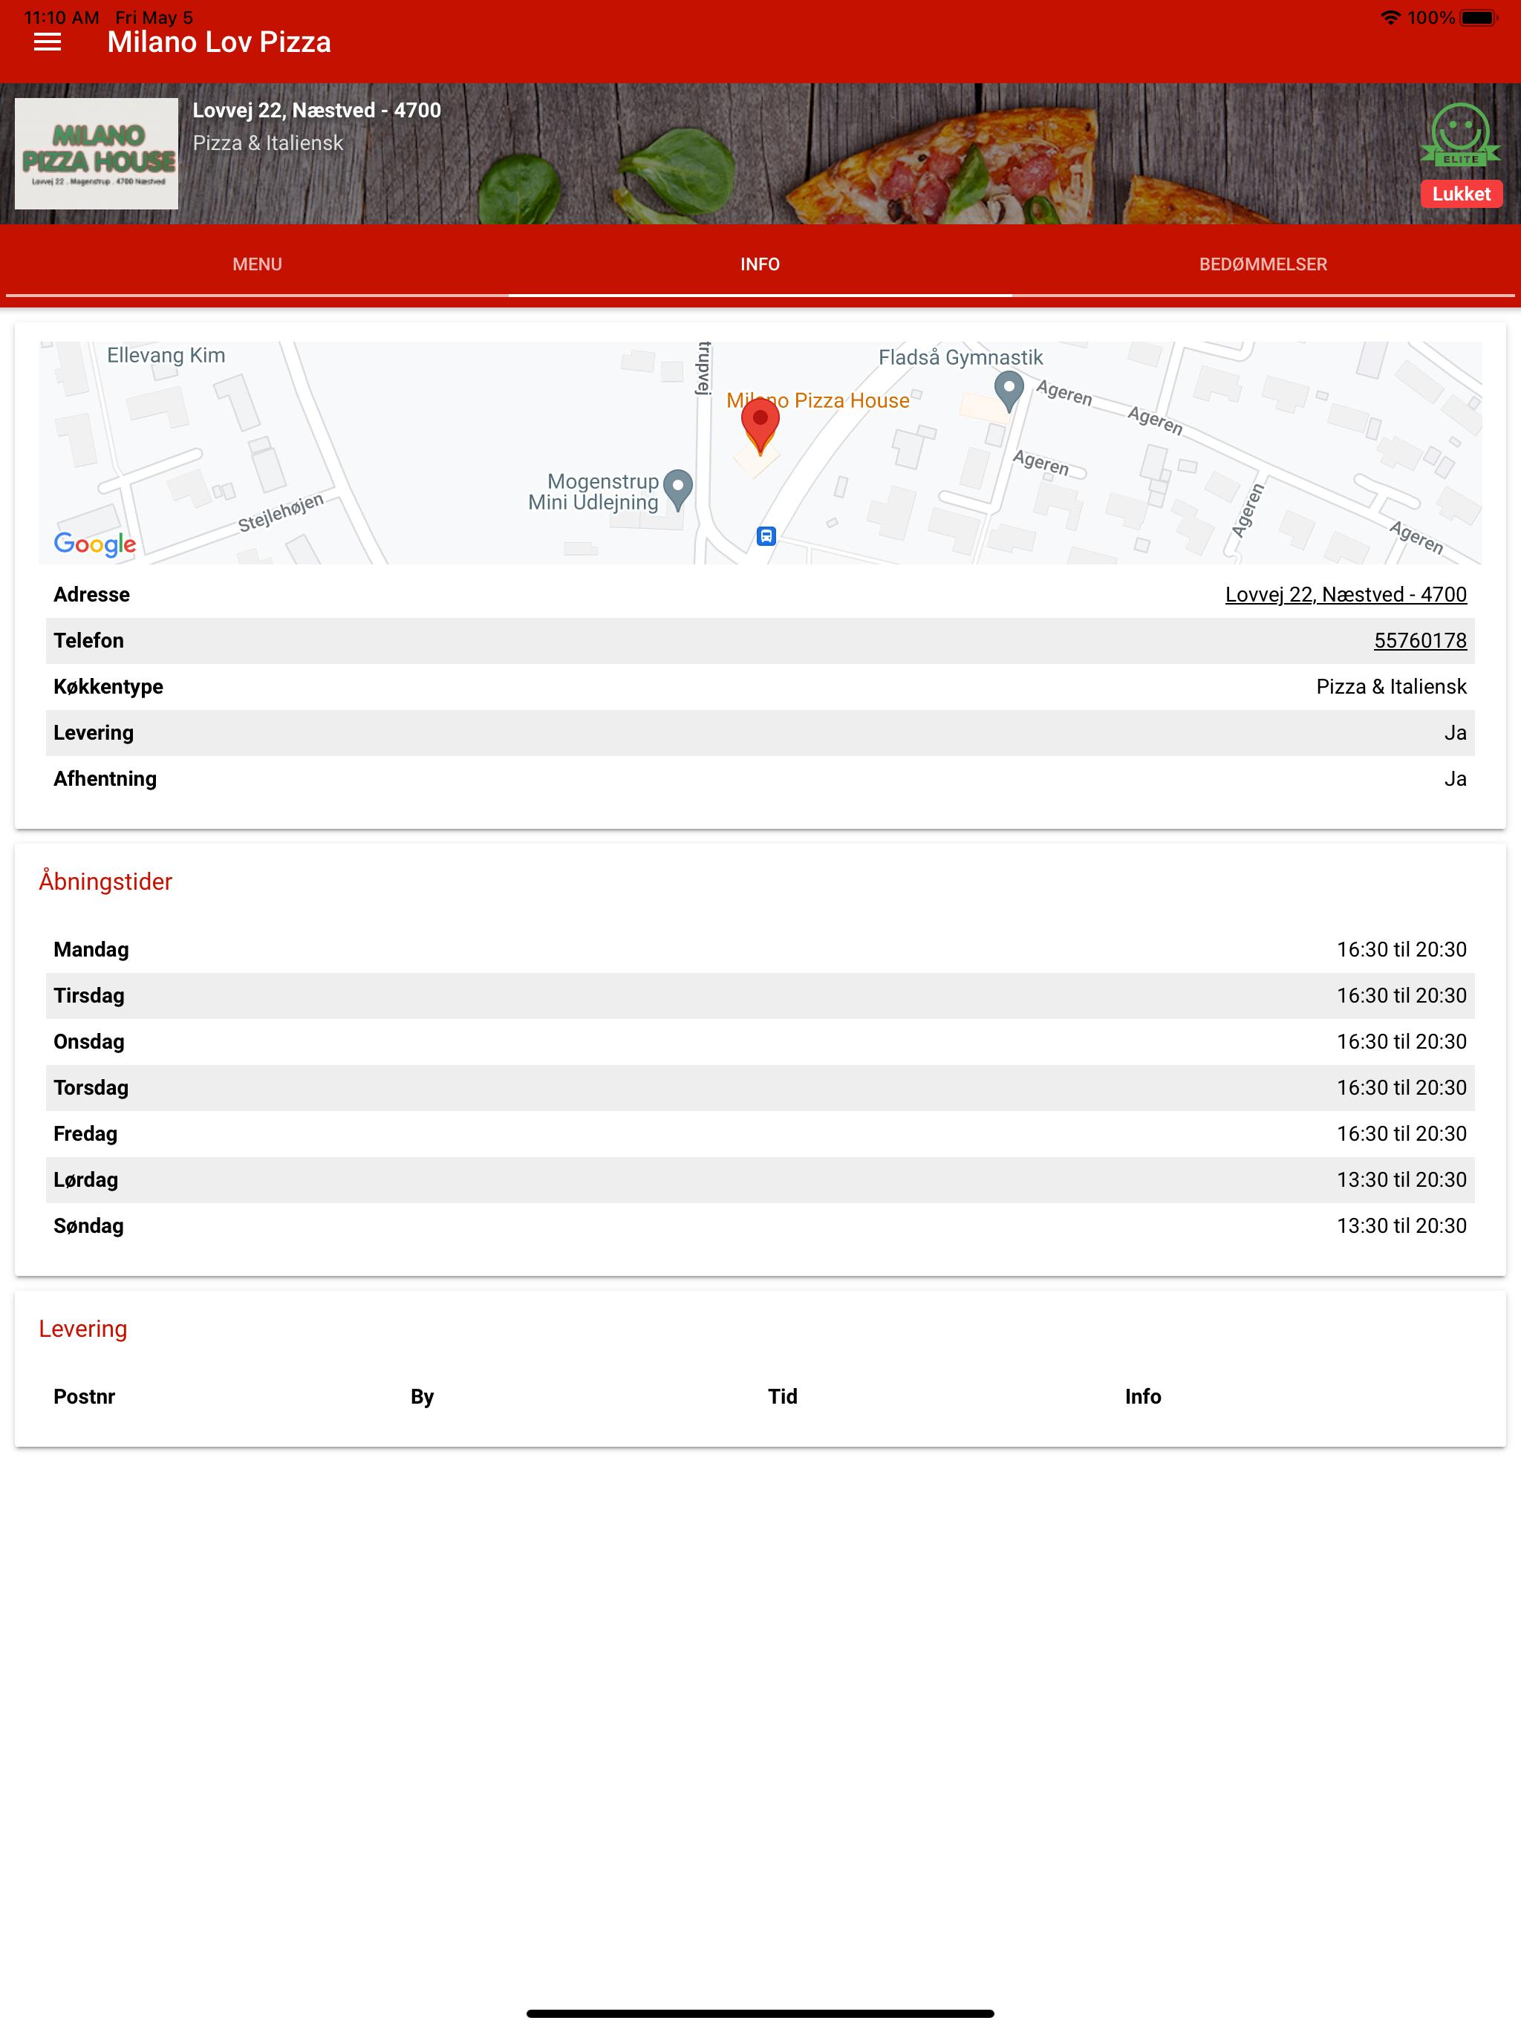This screenshot has width=1521, height=2029.
Task: Tap the red Lukket status badge
Action: click(x=1462, y=194)
